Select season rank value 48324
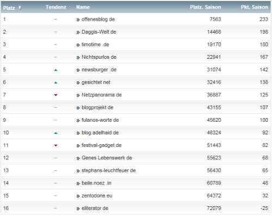Image resolution: width=272 pixels, height=216 pixels. (x=214, y=133)
